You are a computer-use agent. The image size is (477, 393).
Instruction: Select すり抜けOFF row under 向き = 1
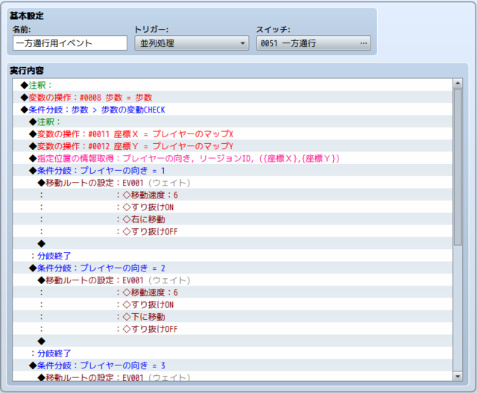(233, 231)
